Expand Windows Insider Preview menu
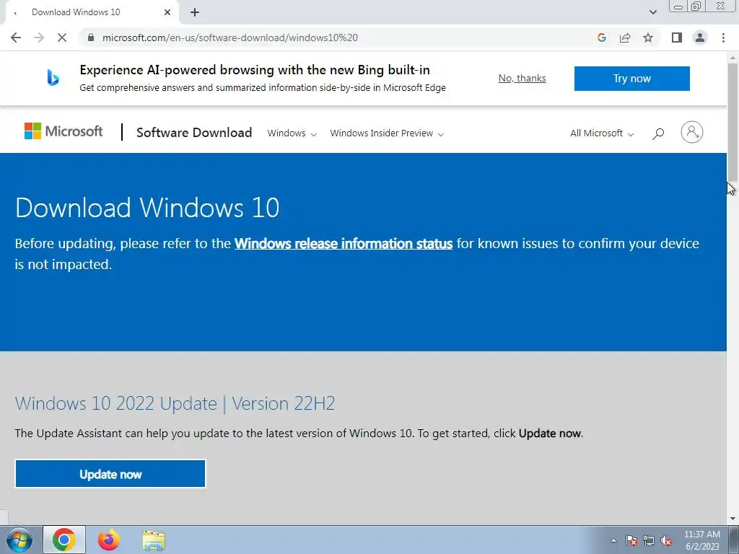Screen dimensions: 739x554 [x=387, y=133]
